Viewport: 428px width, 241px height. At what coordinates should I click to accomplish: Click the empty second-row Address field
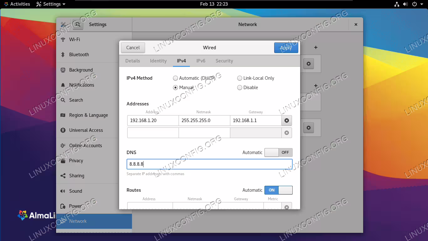pyautogui.click(x=153, y=133)
